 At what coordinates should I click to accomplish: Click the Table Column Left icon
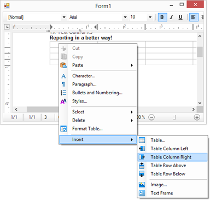point(142,148)
